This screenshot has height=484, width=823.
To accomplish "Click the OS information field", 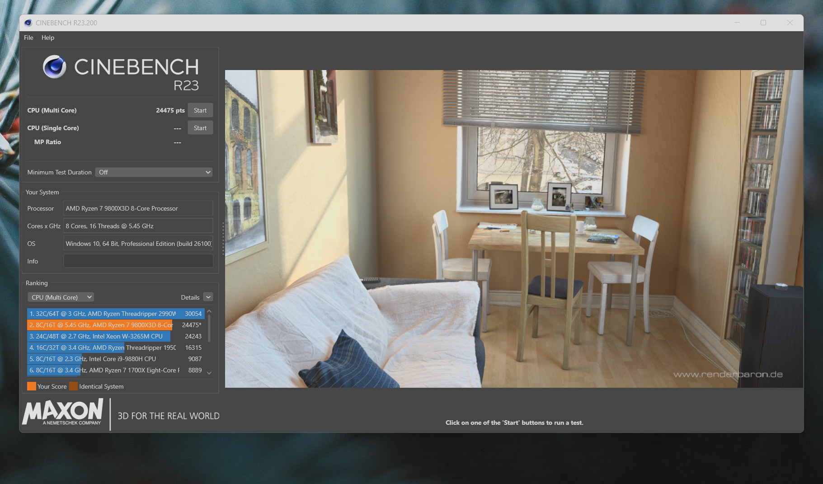I will pos(138,244).
